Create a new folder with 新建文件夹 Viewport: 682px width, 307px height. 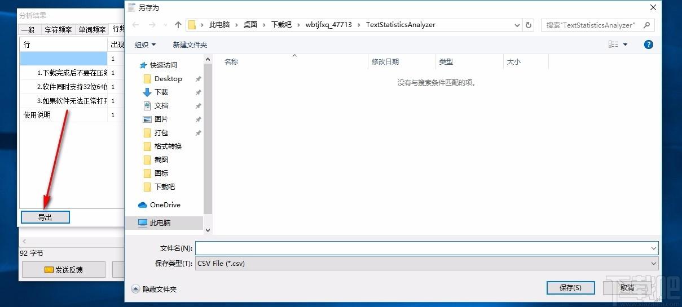click(x=190, y=45)
